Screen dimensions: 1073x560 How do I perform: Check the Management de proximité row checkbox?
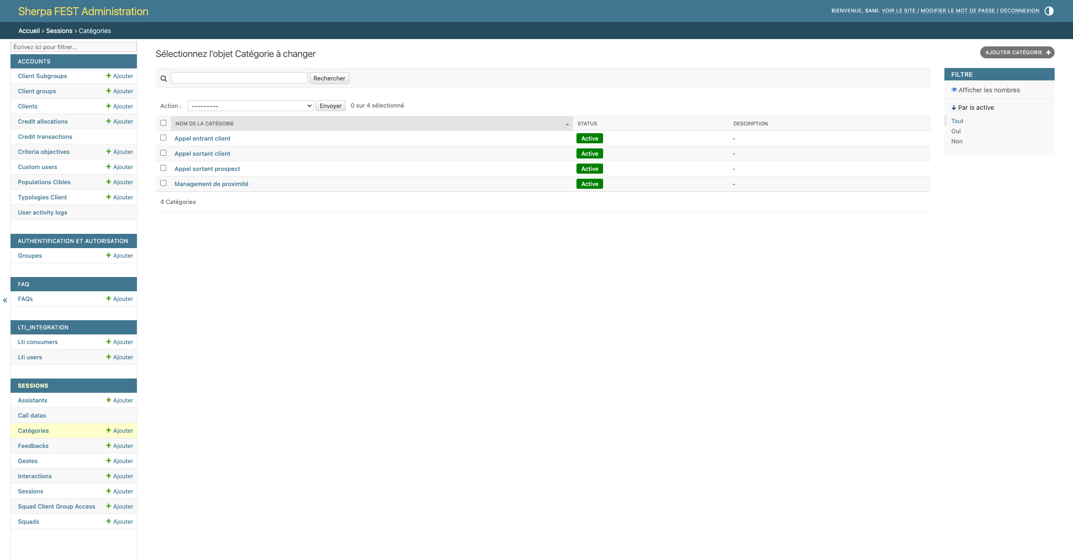coord(163,183)
